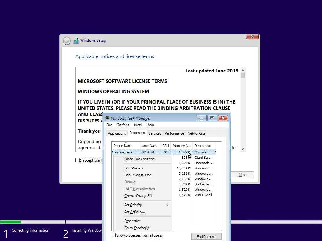Click the Collecting information step label

31,230
